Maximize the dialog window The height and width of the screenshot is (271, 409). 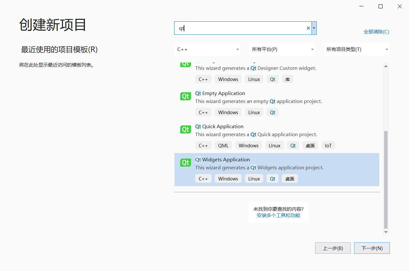pos(381,6)
